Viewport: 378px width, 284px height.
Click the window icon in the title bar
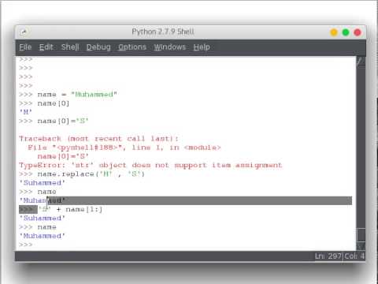[x=24, y=32]
